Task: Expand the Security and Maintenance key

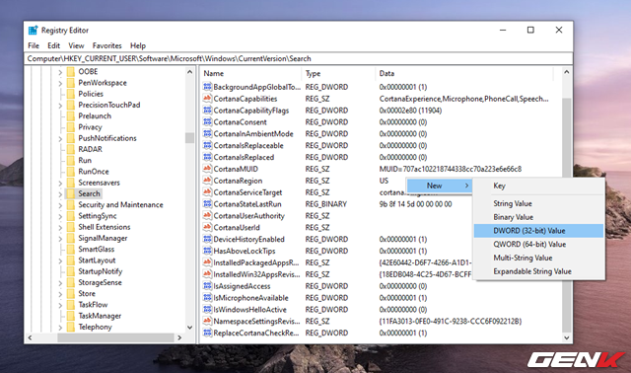Action: click(x=60, y=205)
